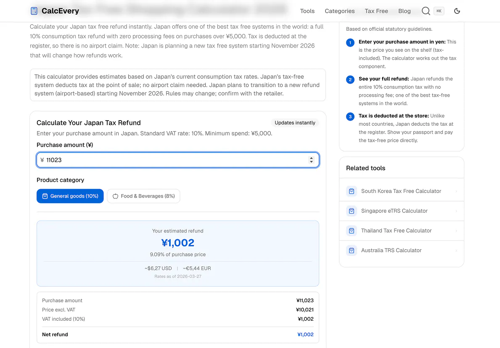
Task: Open Australia TRS Calculator
Action: click(x=402, y=250)
